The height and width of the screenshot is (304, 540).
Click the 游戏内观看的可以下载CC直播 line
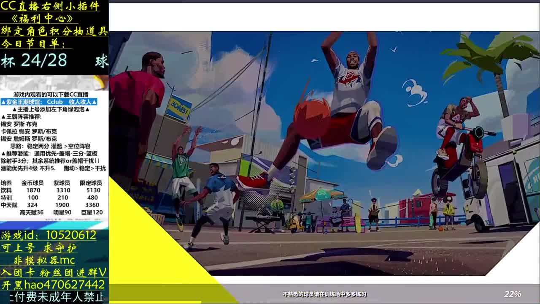coord(51,95)
